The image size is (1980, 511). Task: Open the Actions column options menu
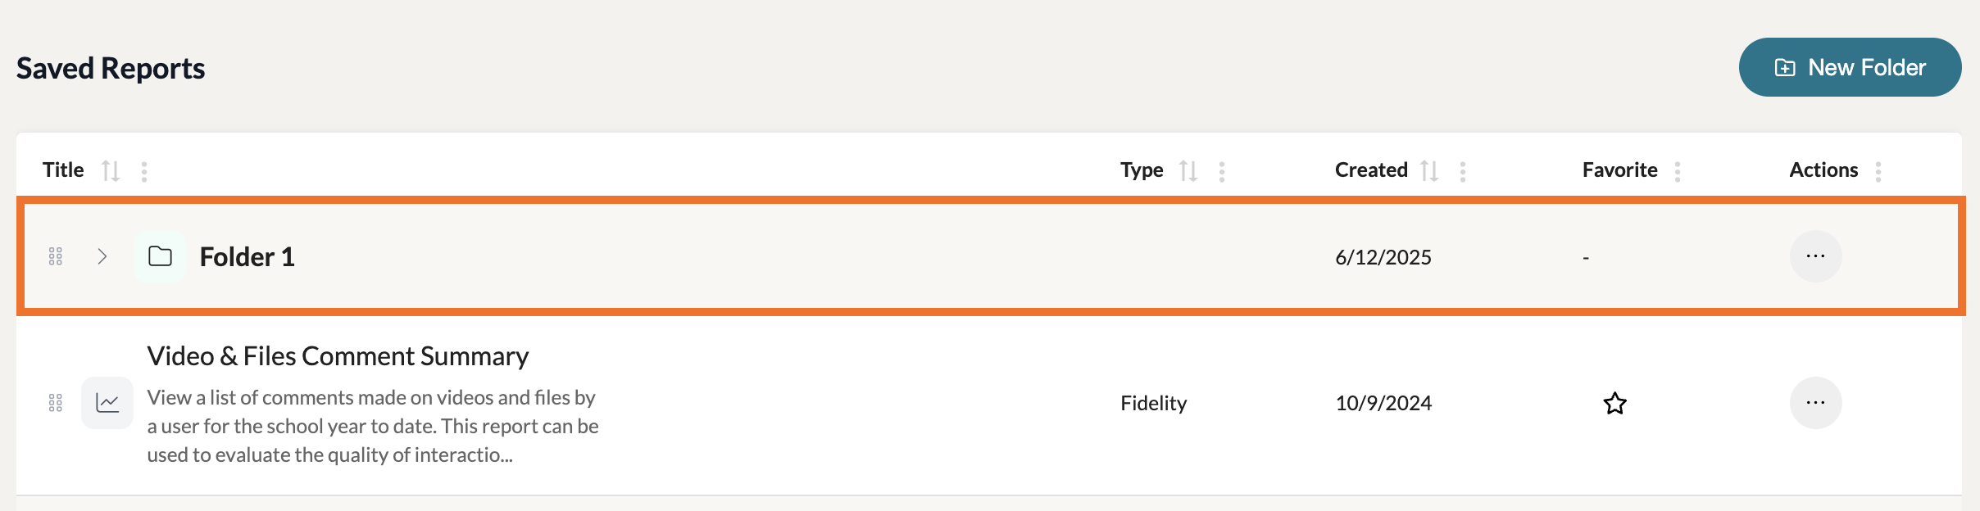point(1878,171)
